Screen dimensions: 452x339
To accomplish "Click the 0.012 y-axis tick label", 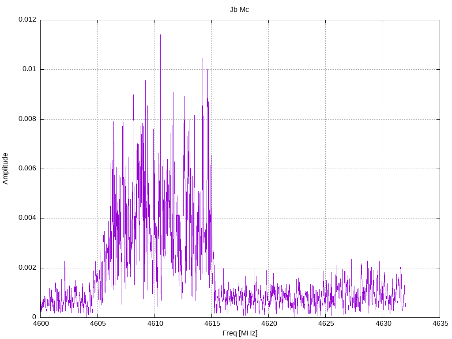I will click(x=27, y=19).
